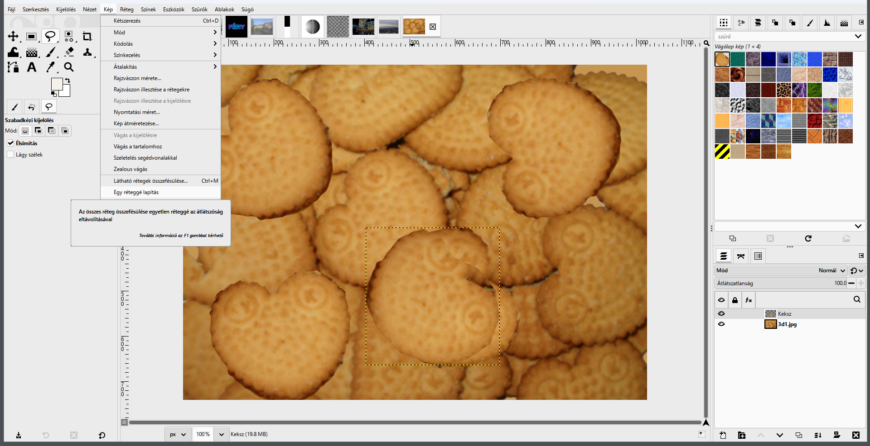Select the Fuzzy Select tool

tap(68, 37)
